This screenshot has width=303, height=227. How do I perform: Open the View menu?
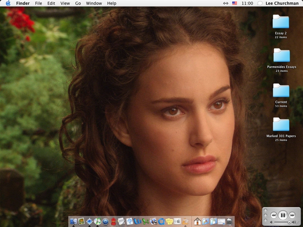65,3
